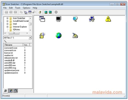The image size is (128, 100).
Task: Select the networked computers icon
Action: pyautogui.click(x=92, y=19)
